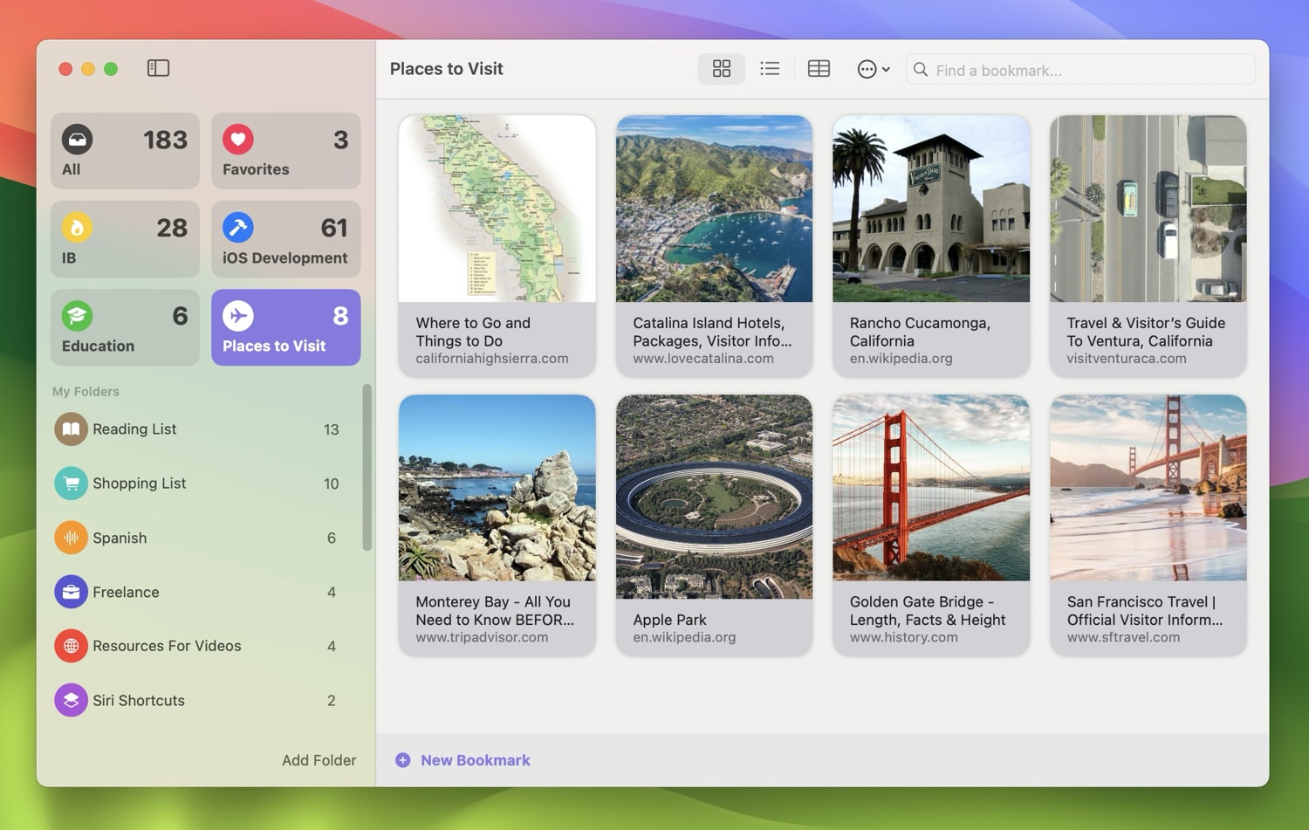Open the ellipsis more options dropdown
The height and width of the screenshot is (830, 1309).
(873, 69)
